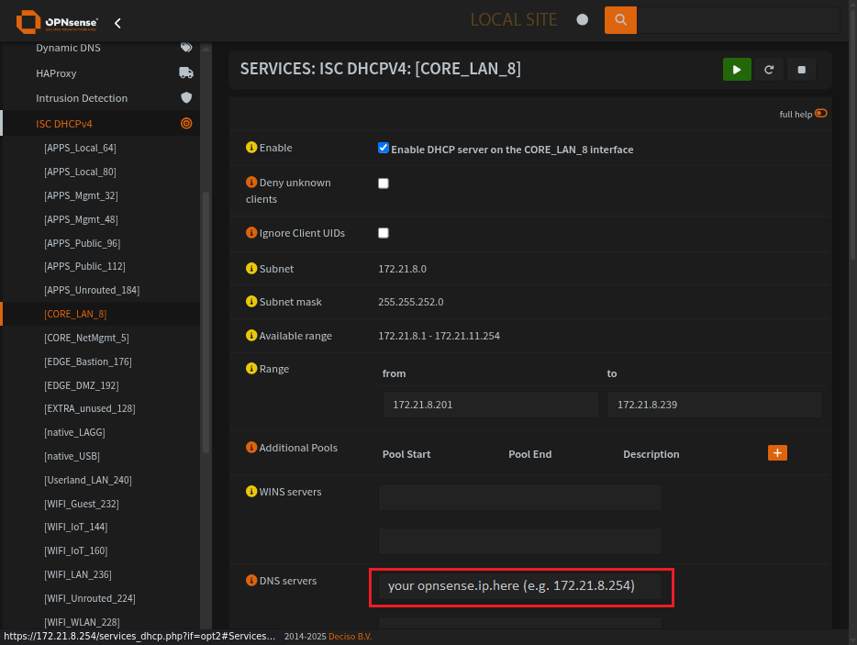Viewport: 857px width, 645px height.
Task: Click the orange search magnifier button
Action: [620, 20]
